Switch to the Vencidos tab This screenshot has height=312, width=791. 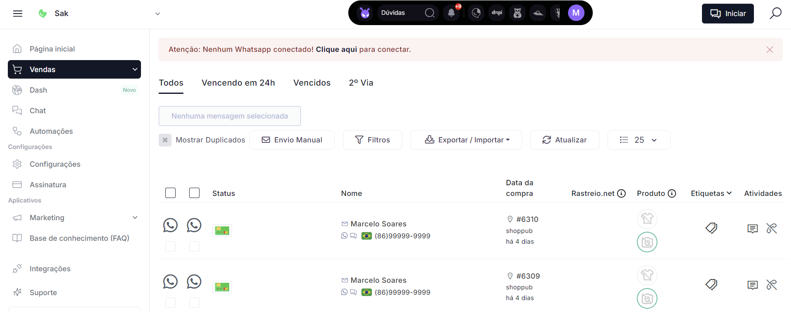pos(312,83)
